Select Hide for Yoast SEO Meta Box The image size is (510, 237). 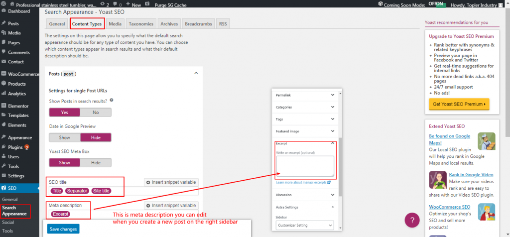coord(96,162)
